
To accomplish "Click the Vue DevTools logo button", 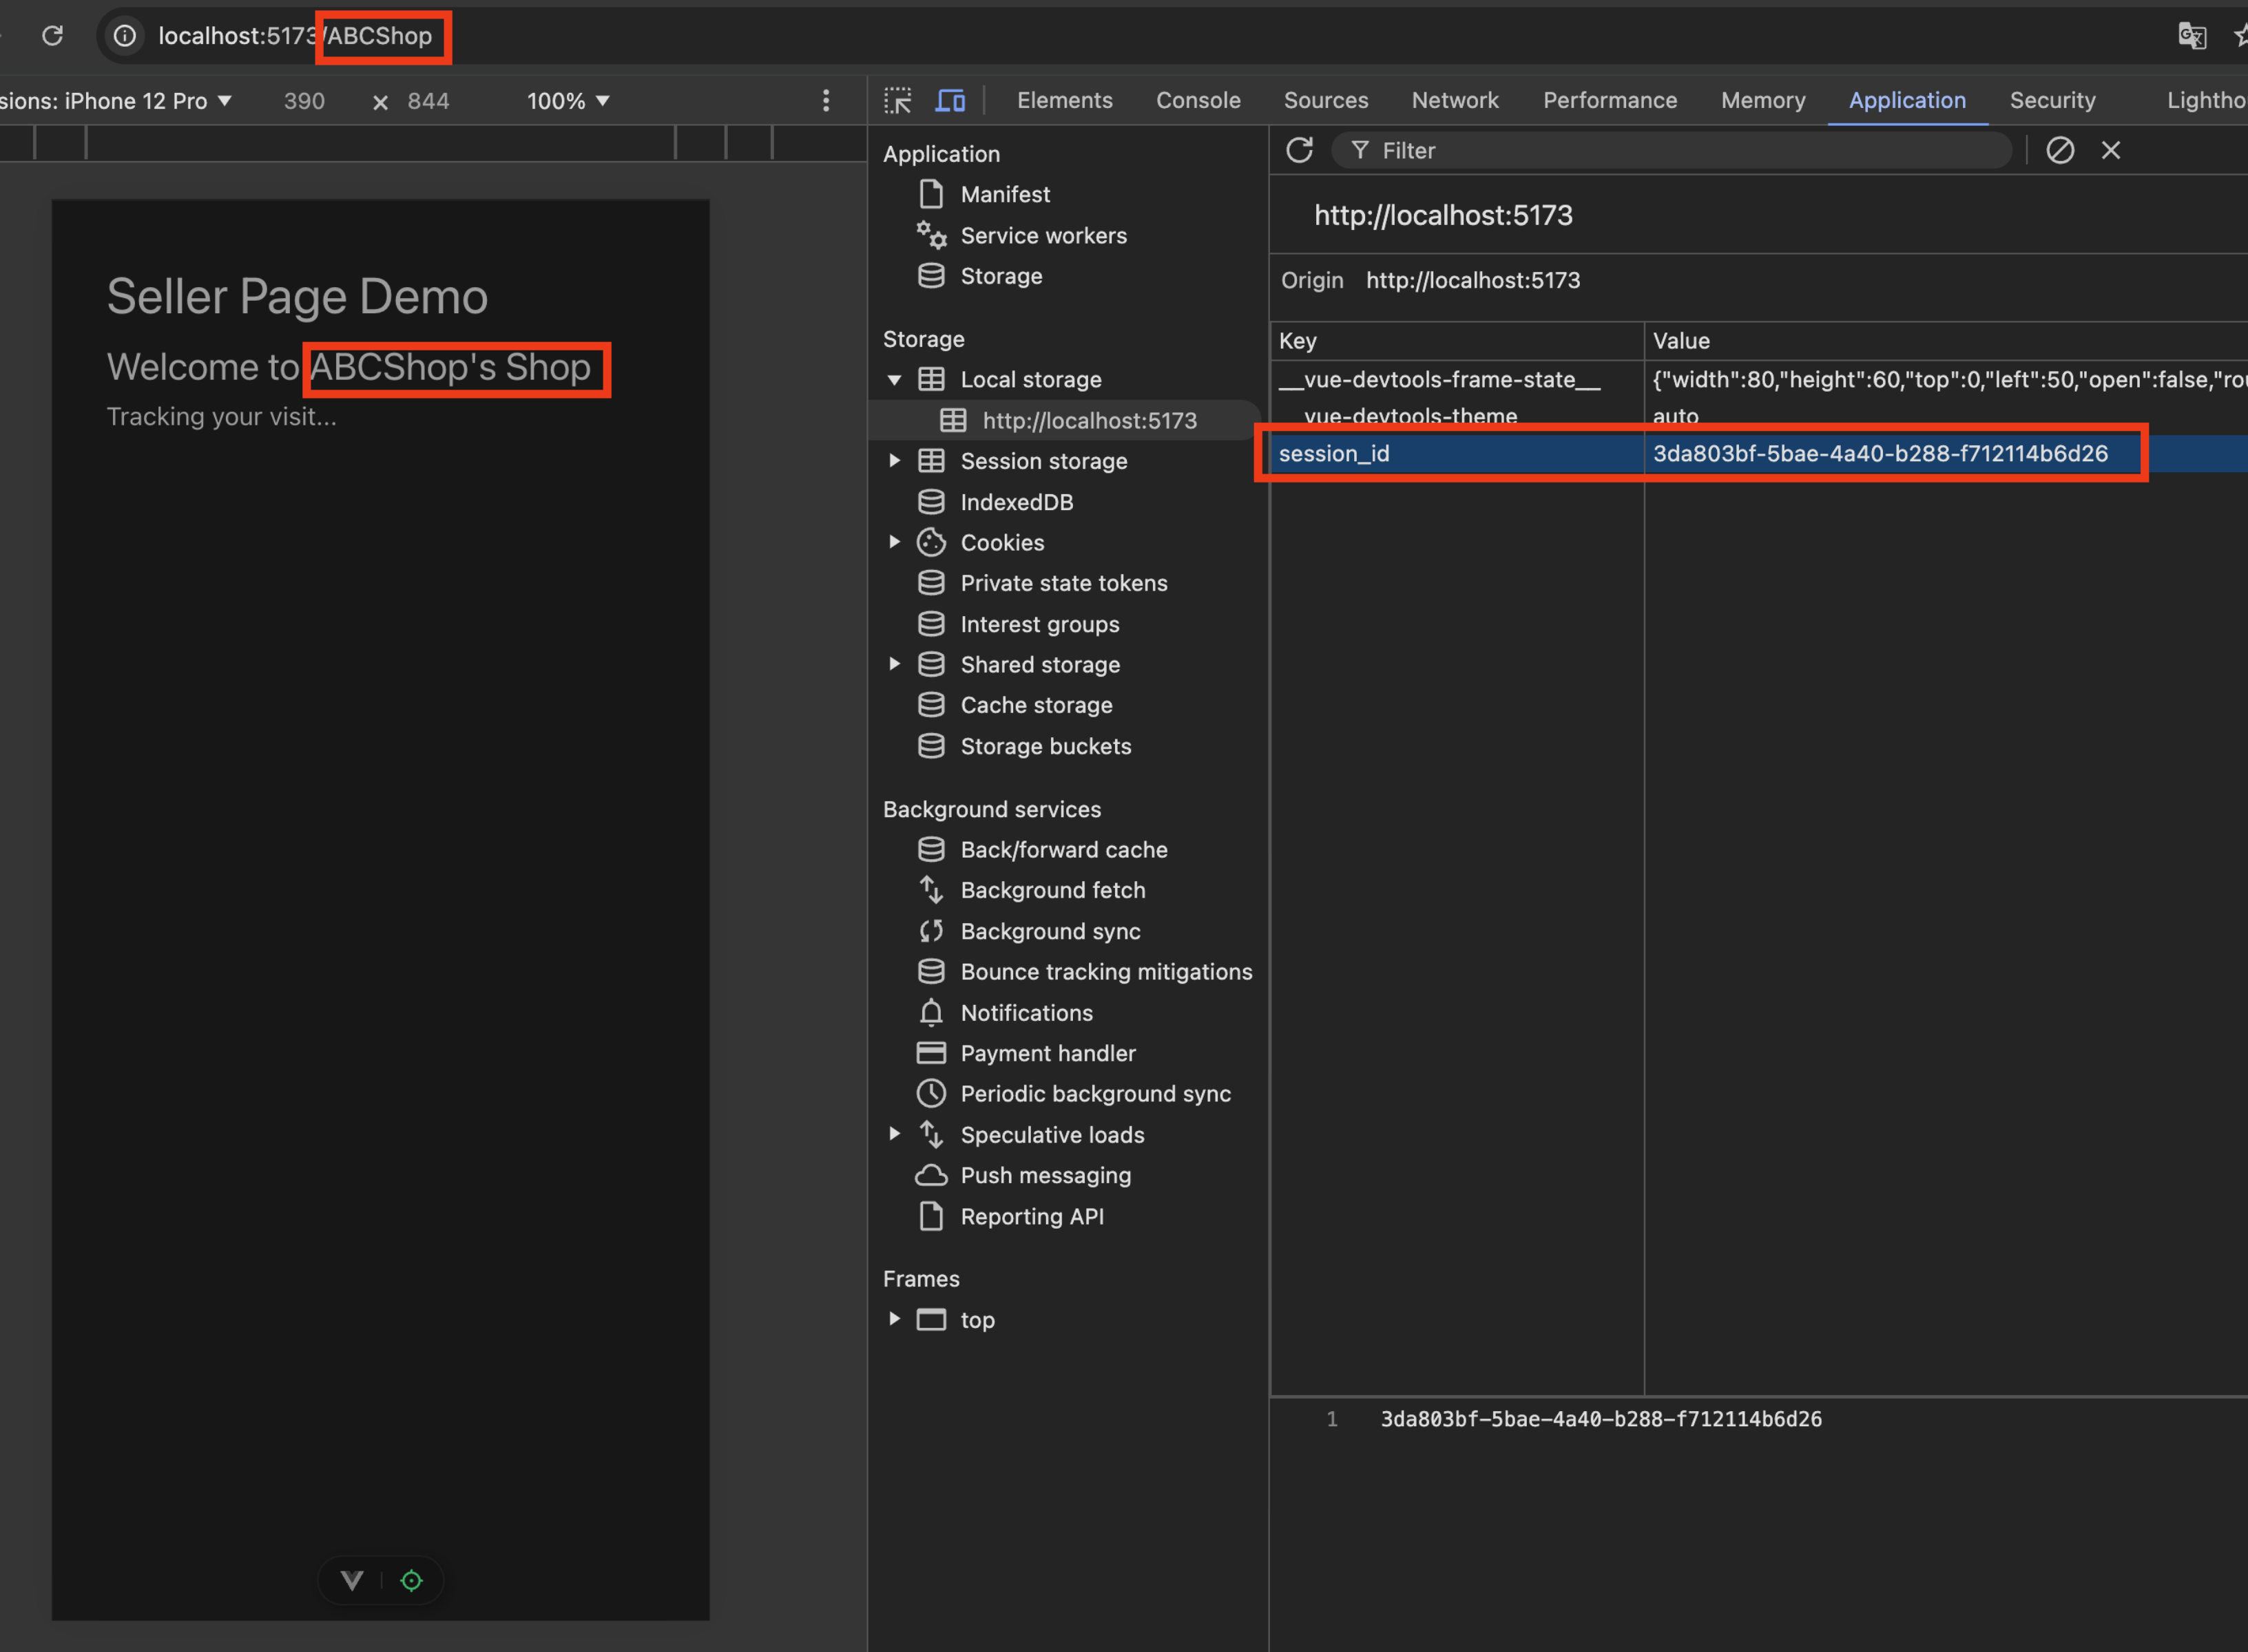I will coord(352,1580).
